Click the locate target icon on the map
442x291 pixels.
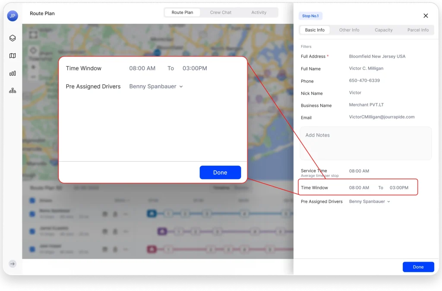pos(33,51)
